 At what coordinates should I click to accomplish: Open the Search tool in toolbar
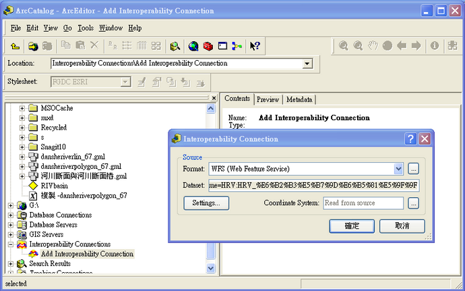coord(175,46)
